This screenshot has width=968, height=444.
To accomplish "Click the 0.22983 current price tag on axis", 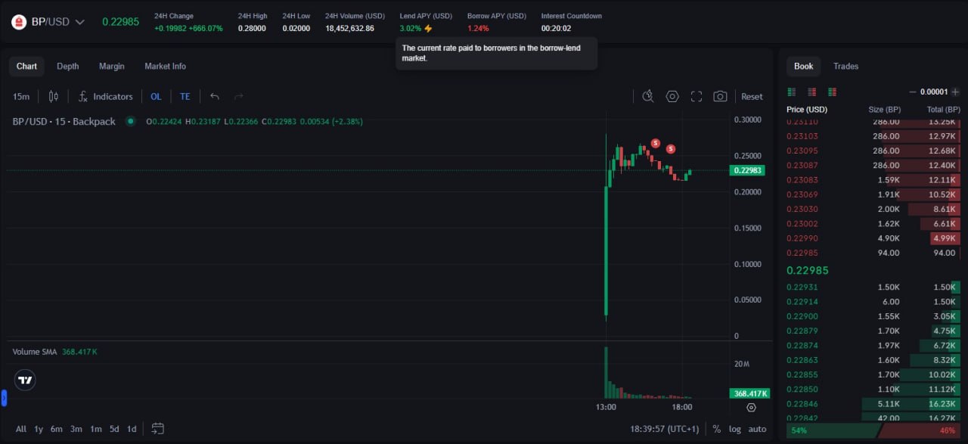I will 748,171.
